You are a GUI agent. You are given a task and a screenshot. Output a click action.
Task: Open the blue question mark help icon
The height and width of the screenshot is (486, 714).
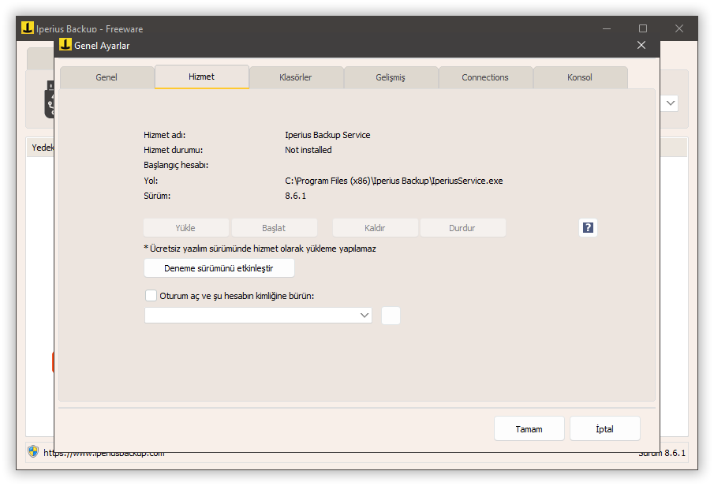click(588, 227)
